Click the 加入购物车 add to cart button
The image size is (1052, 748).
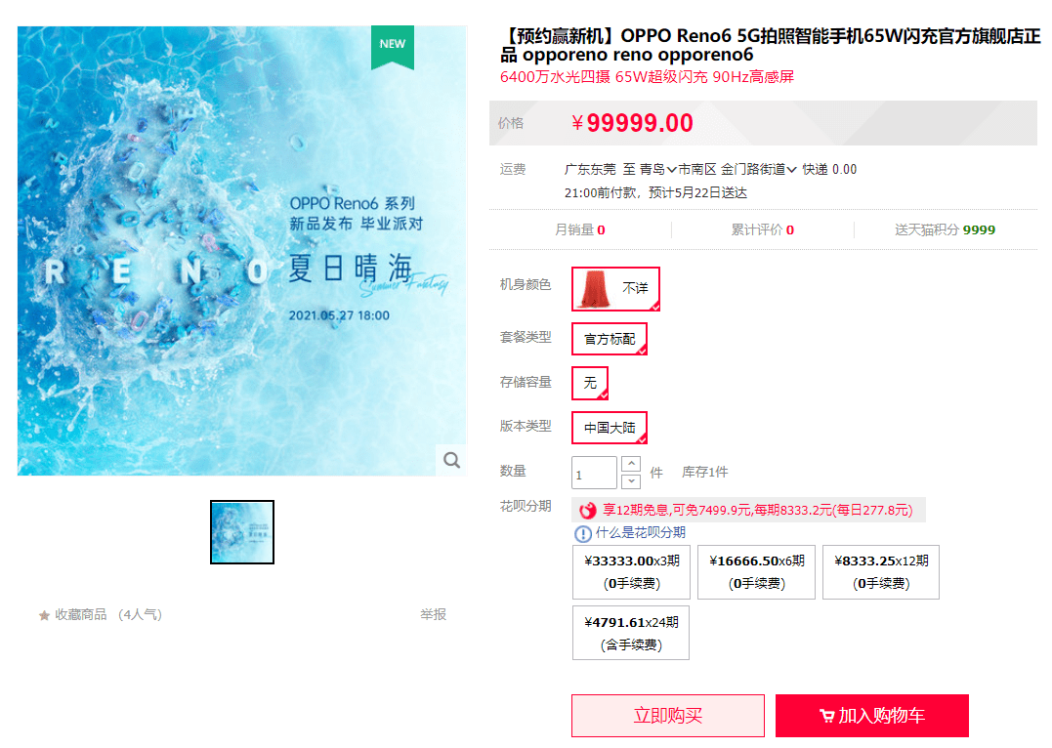click(872, 716)
